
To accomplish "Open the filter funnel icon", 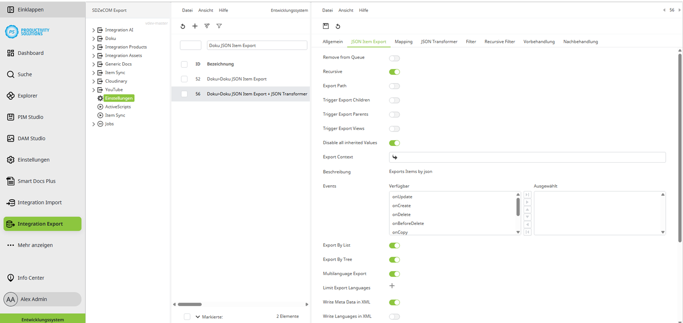I will pos(219,26).
